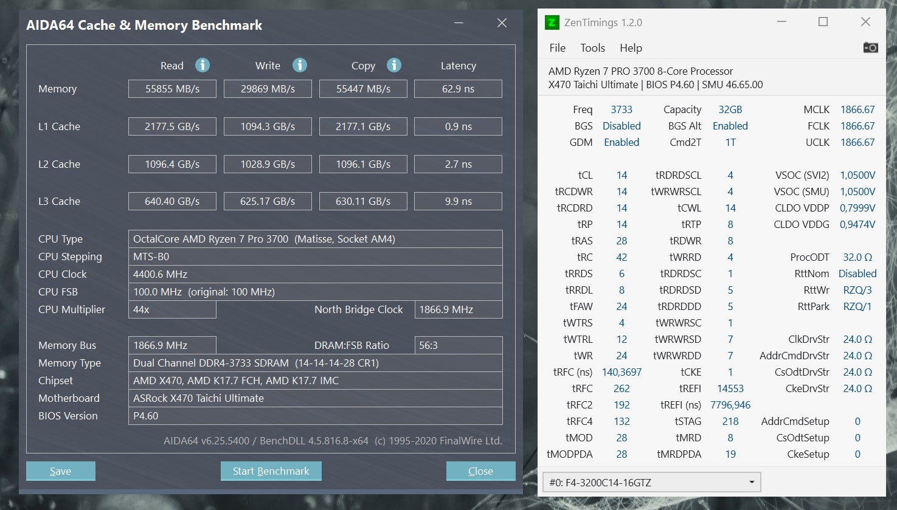Click the Read info icon in AIDA64
The width and height of the screenshot is (897, 510).
(x=203, y=65)
